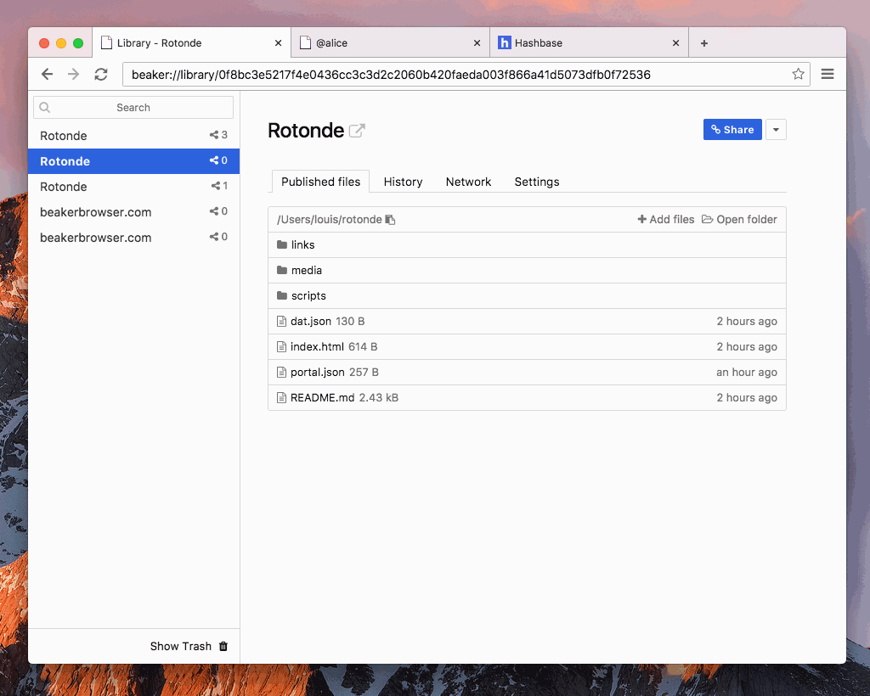
Task: Copy the /Users/louis/rotonde path icon
Action: point(390,220)
